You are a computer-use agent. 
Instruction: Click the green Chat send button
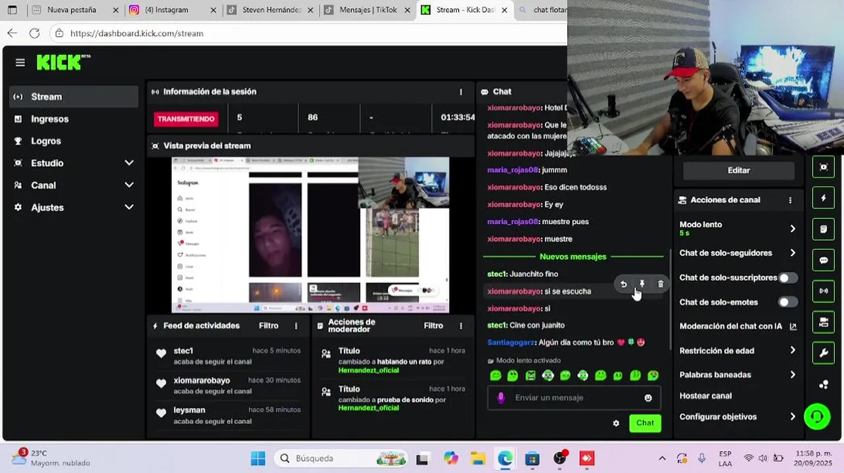coord(645,423)
